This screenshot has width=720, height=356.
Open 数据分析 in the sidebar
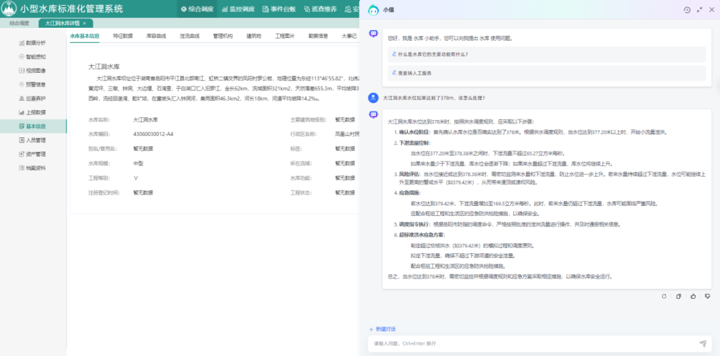point(32,43)
